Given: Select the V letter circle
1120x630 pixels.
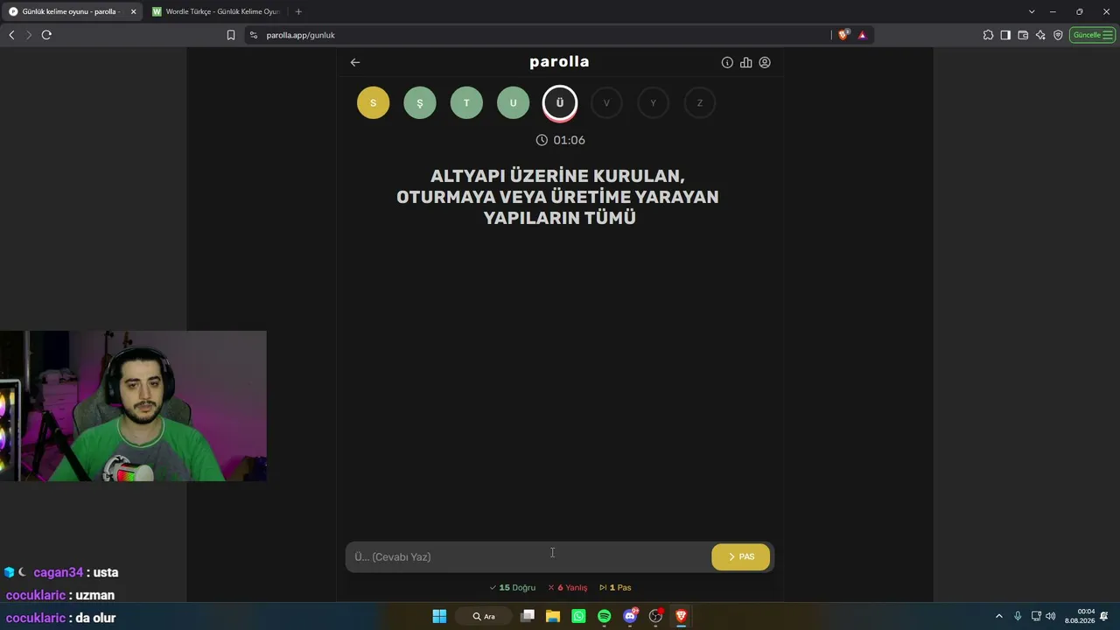Looking at the screenshot, I should point(606,102).
